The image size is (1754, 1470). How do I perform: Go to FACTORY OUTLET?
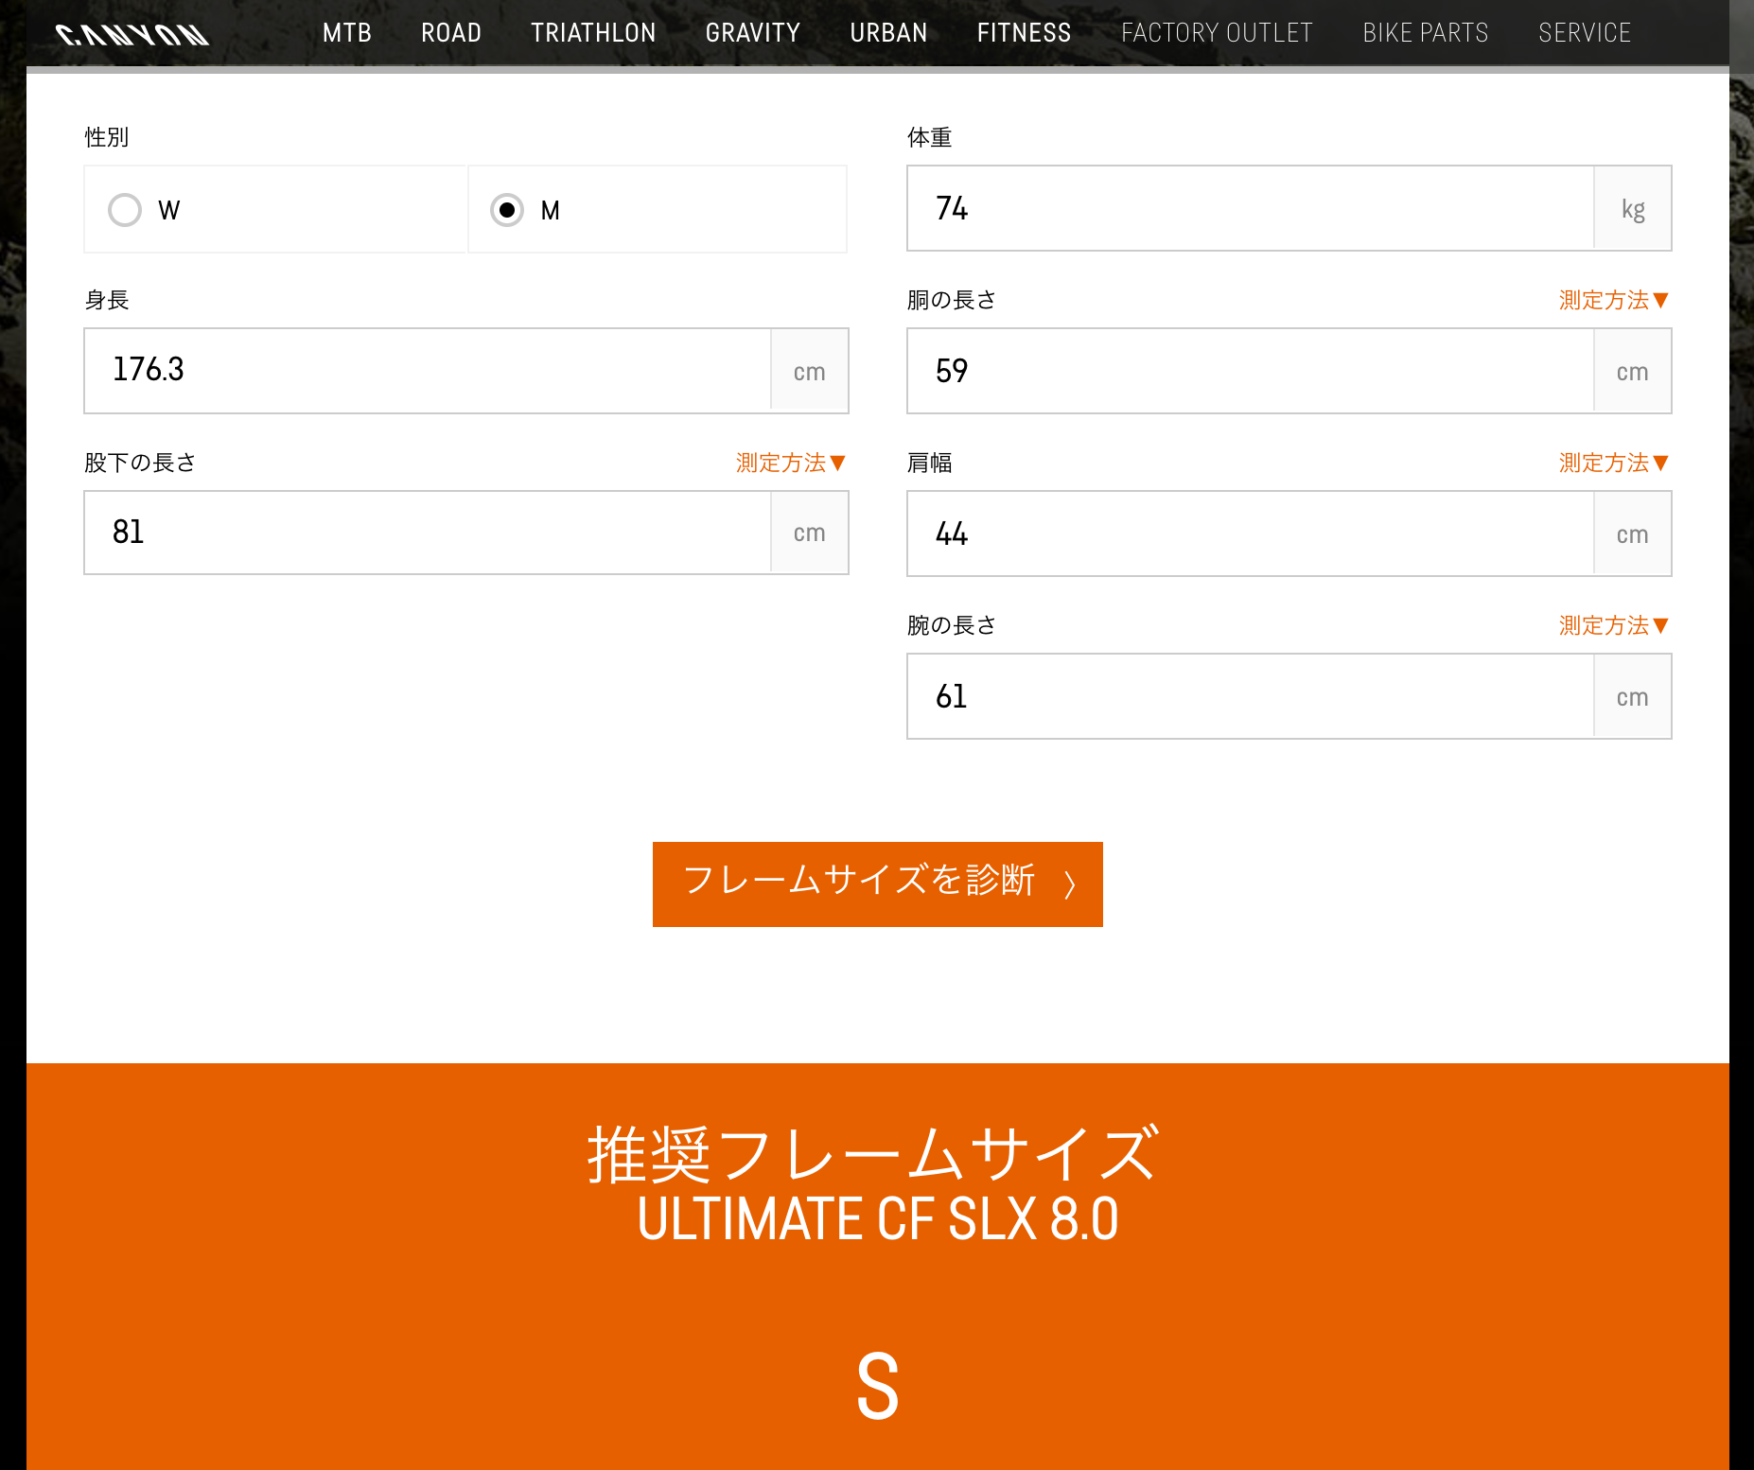click(x=1217, y=33)
